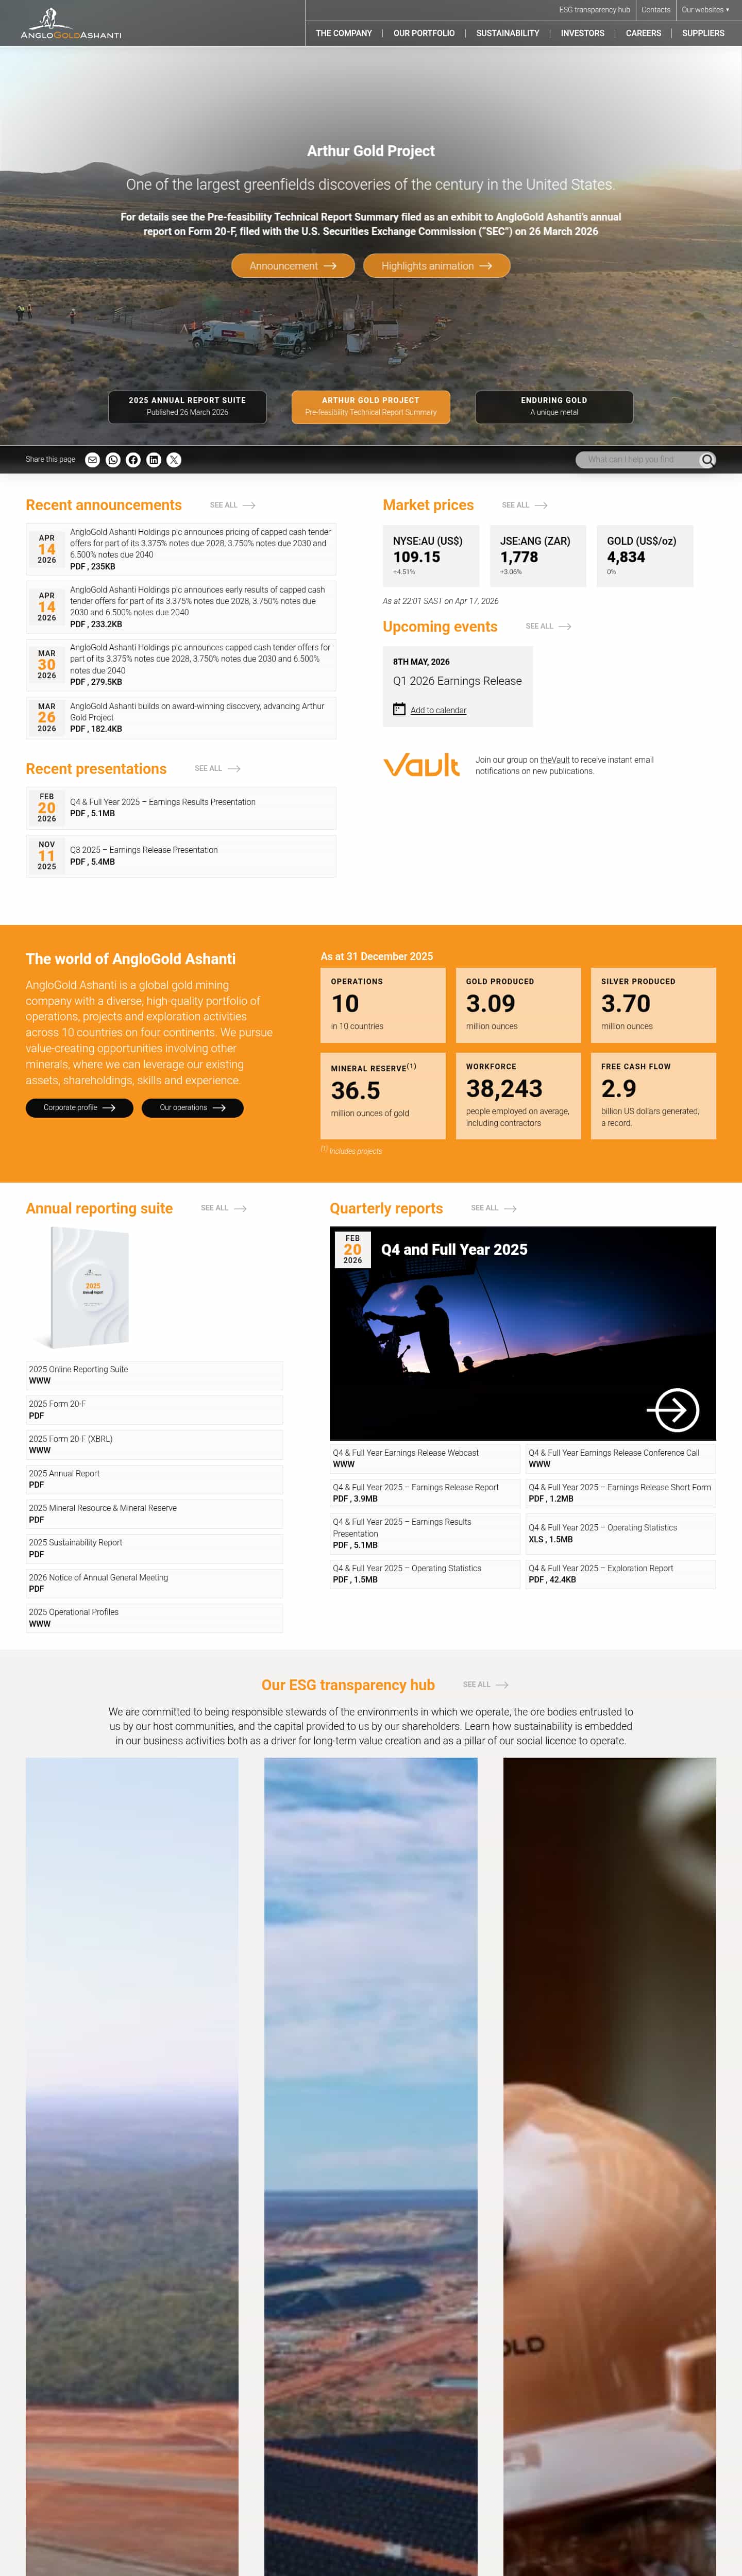Open Feb 20 Q4 & Full Year 2025 Earnings Results Presentation under Recent presentations
This screenshot has height=2576, width=742.
pyautogui.click(x=181, y=808)
